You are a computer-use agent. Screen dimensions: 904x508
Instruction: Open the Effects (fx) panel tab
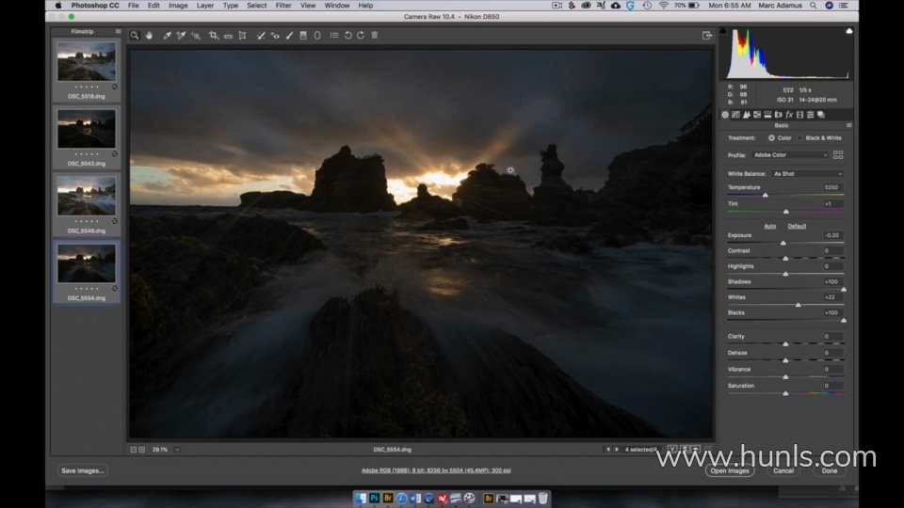788,115
